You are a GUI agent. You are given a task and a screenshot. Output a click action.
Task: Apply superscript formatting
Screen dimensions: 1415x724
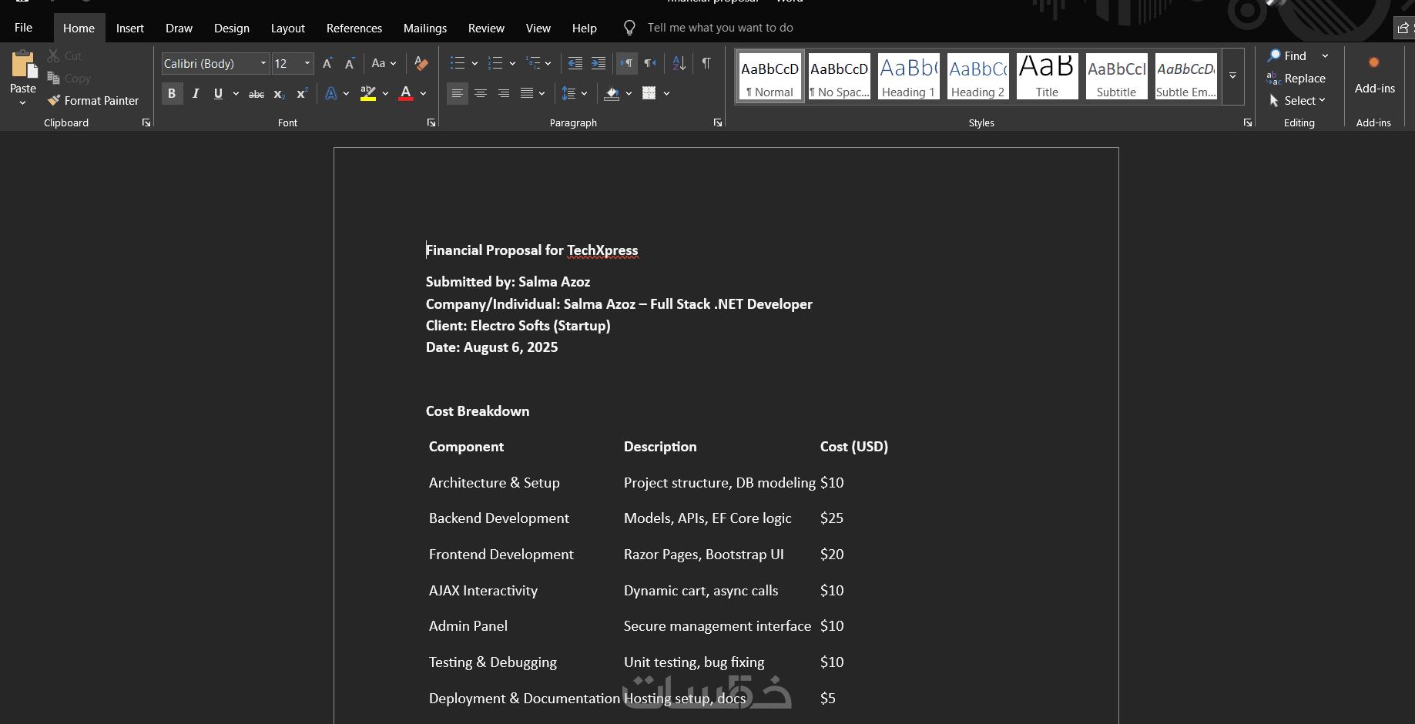302,94
